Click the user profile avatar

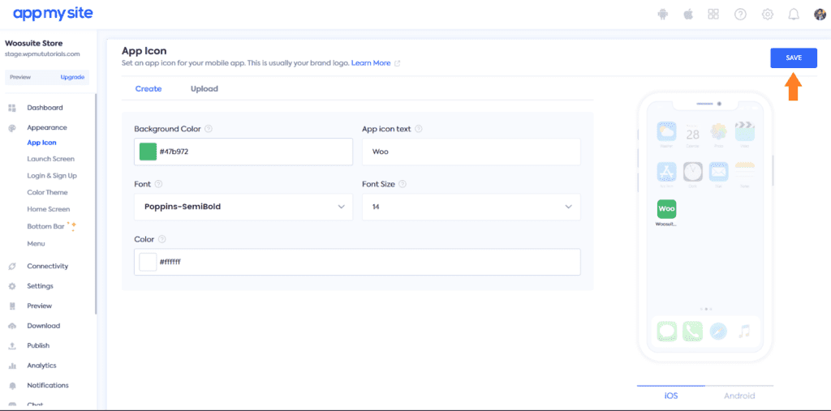tap(820, 15)
